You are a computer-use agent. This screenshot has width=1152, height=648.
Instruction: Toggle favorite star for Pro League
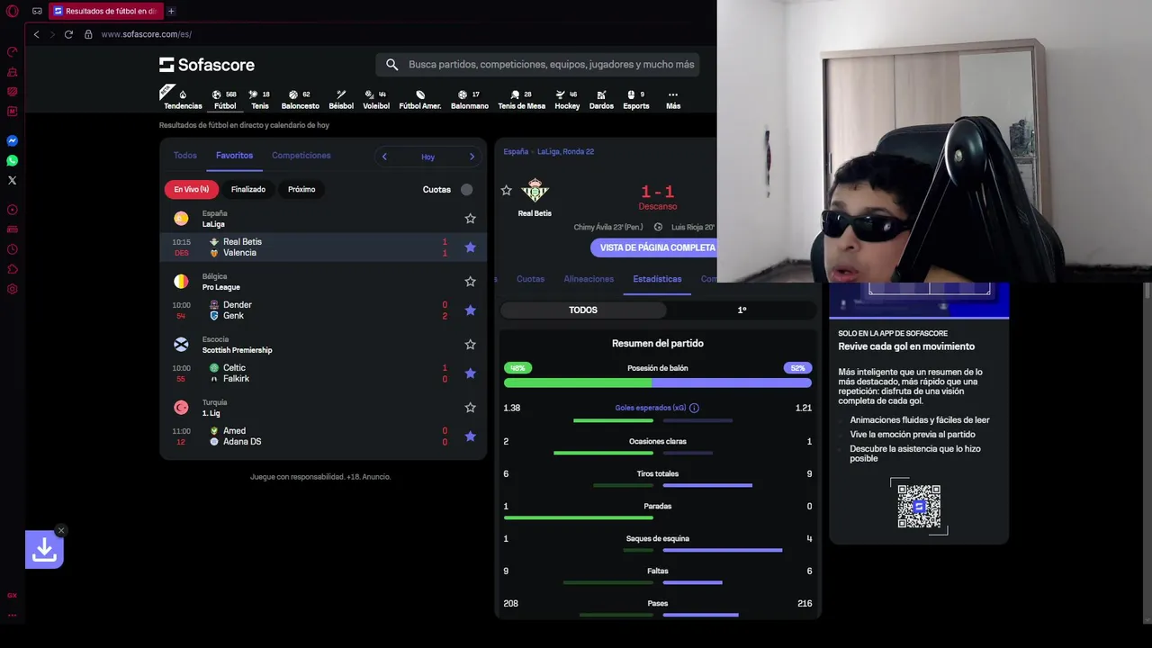(470, 282)
